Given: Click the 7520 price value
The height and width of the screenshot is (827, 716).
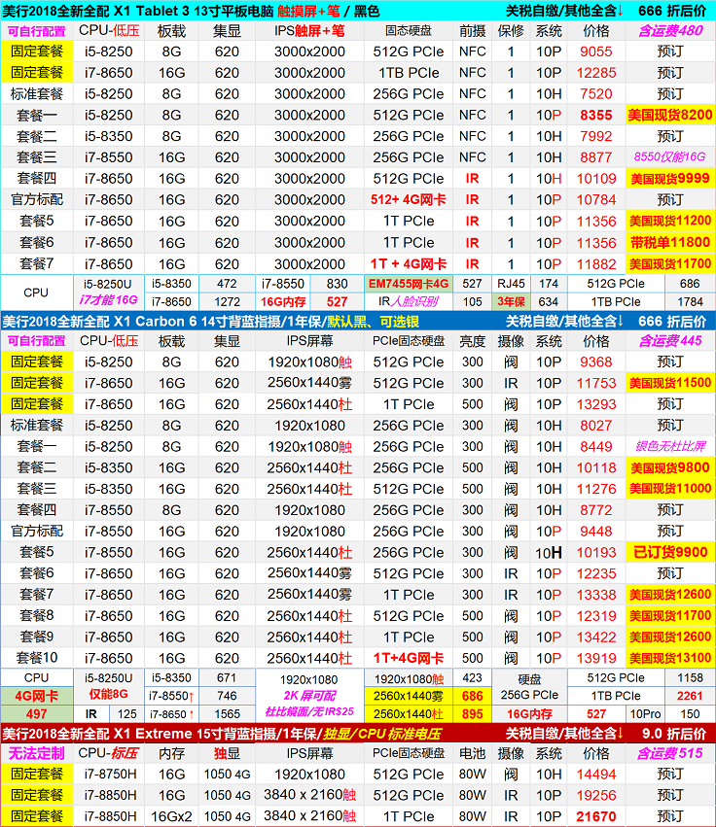Looking at the screenshot, I should [596, 94].
